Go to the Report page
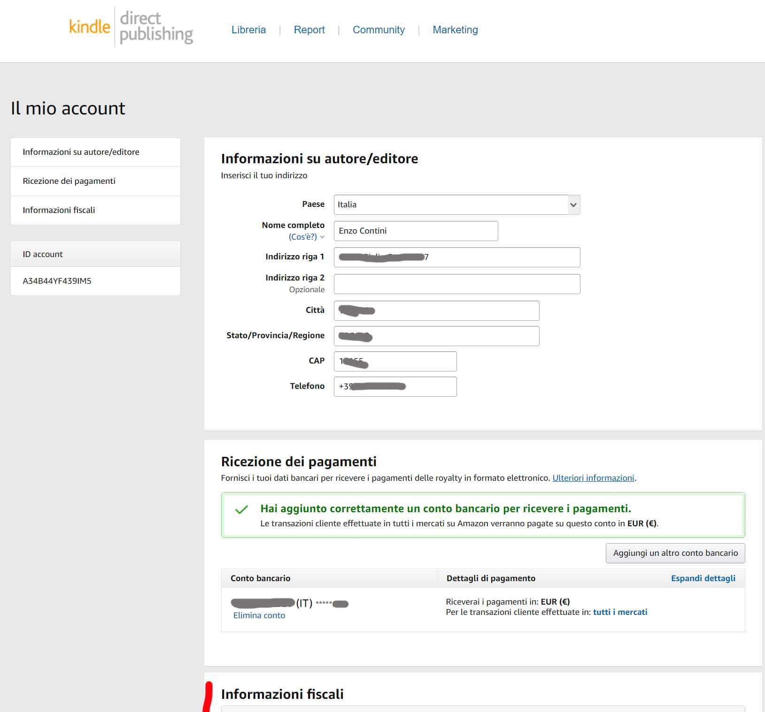This screenshot has height=712, width=765. point(309,30)
